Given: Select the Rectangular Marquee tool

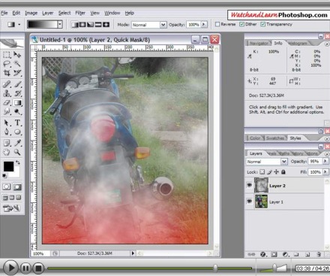Looking at the screenshot, I should (7, 55).
